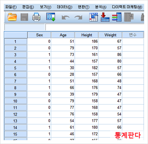This screenshot has height=144, width=148.
Task: Click the Print icon
Action: [36, 17]
